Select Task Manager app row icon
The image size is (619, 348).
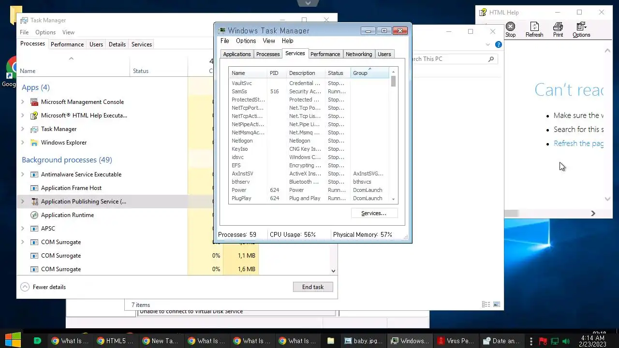pos(34,129)
